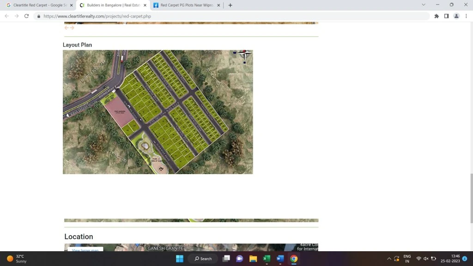Launch the Chat app from taskbar
The width and height of the screenshot is (473, 266).
(x=240, y=259)
